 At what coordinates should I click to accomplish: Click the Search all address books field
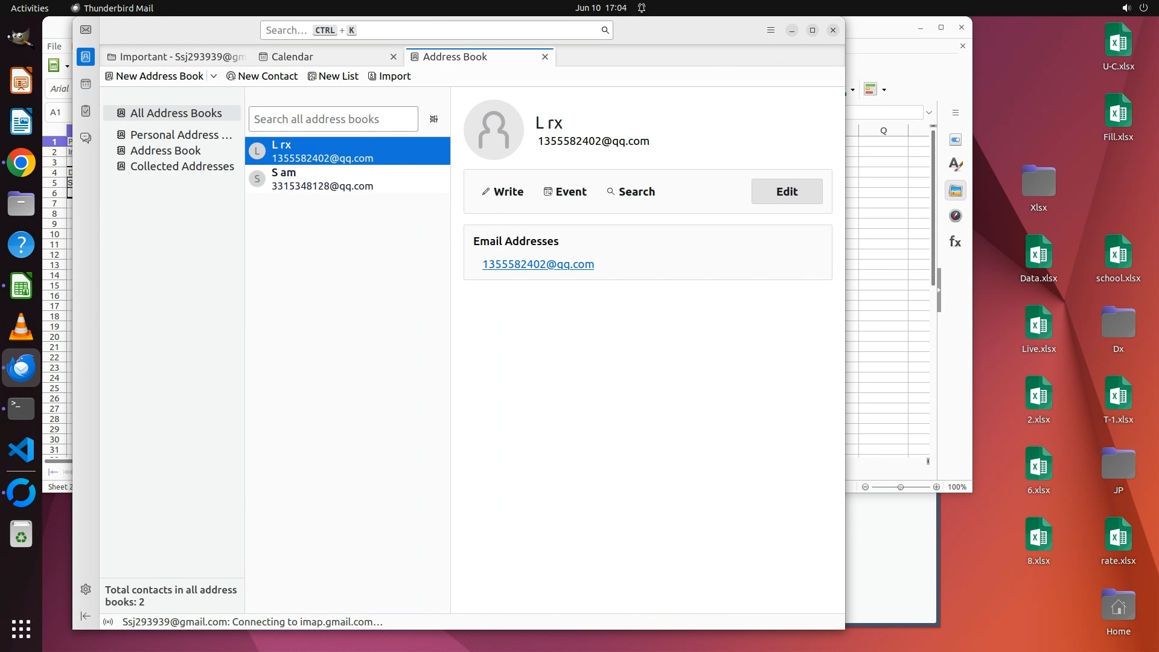[x=333, y=119]
